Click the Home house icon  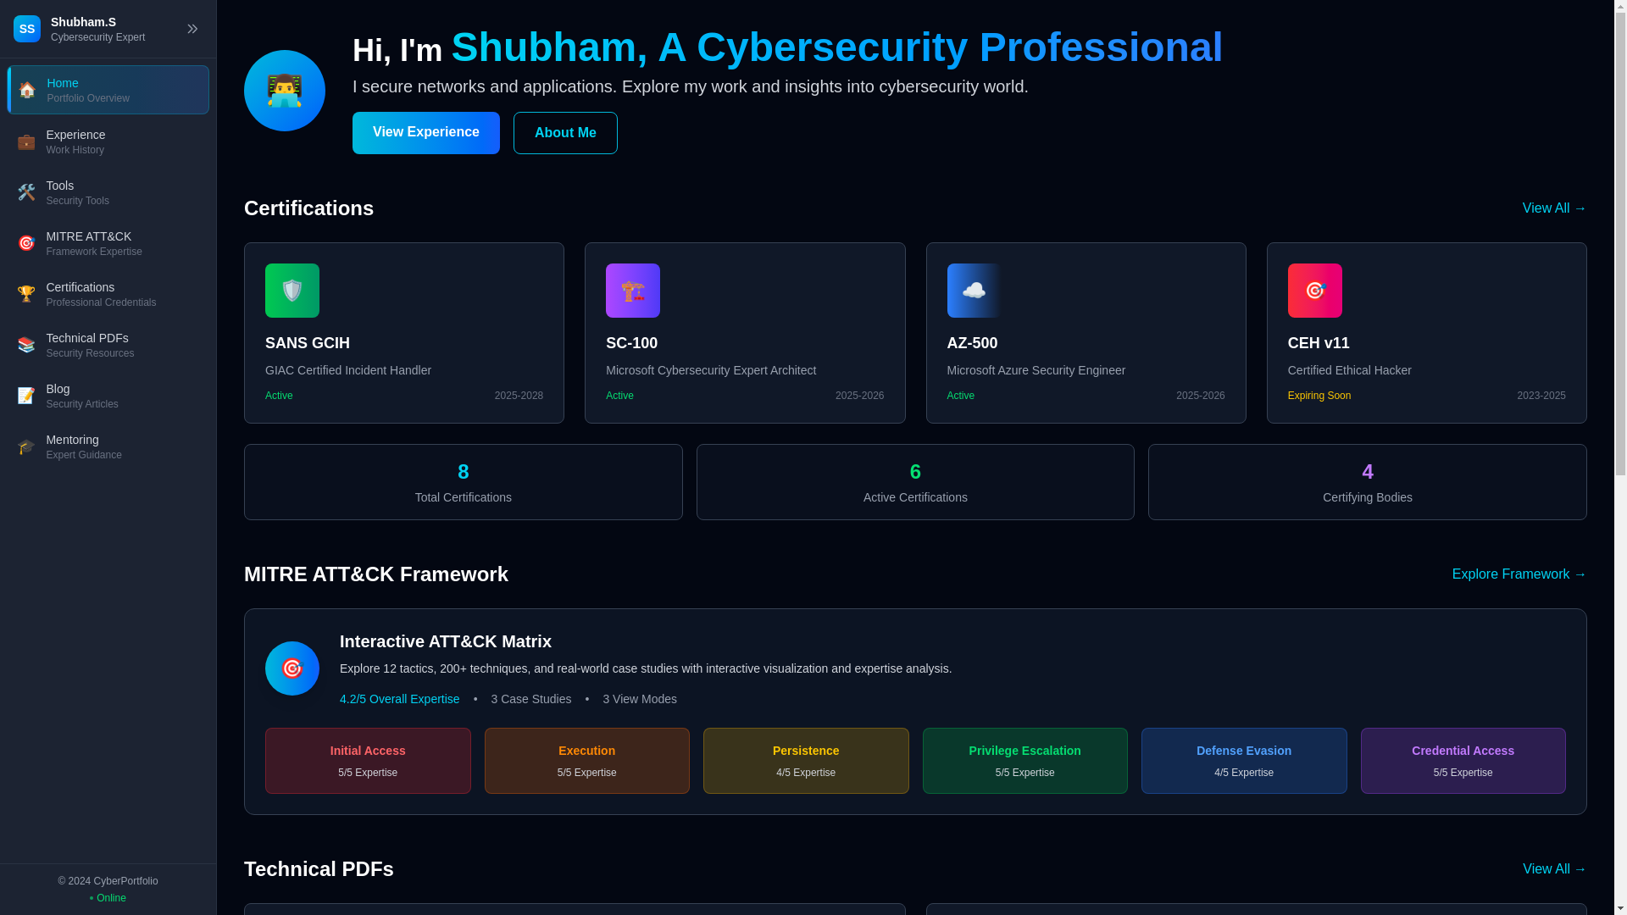coord(27,90)
